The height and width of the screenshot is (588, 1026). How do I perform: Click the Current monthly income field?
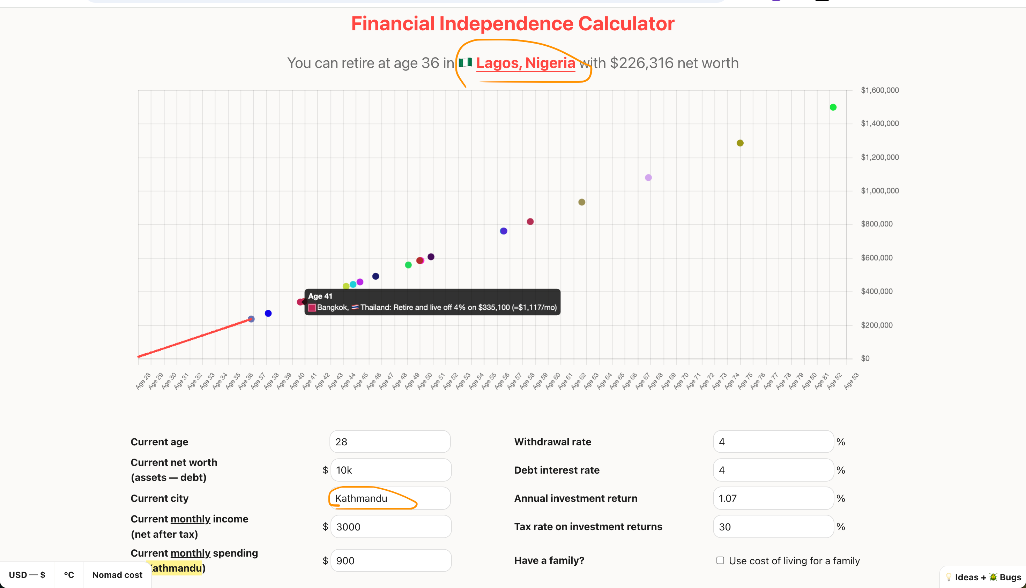click(x=391, y=527)
